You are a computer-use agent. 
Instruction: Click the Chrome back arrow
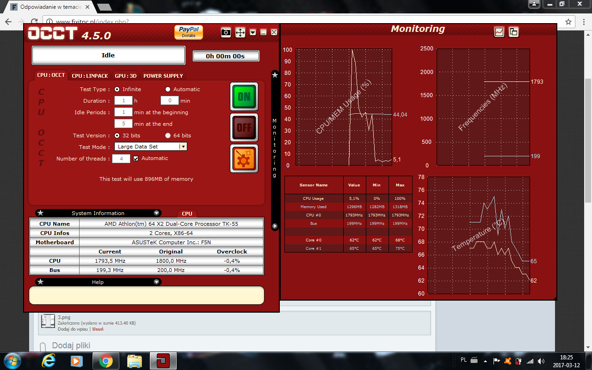[x=8, y=22]
